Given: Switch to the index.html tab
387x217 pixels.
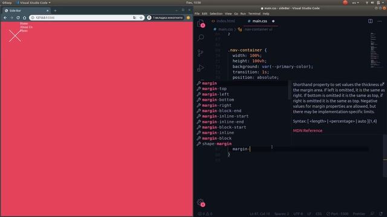Looking at the screenshot, I should tap(223, 21).
